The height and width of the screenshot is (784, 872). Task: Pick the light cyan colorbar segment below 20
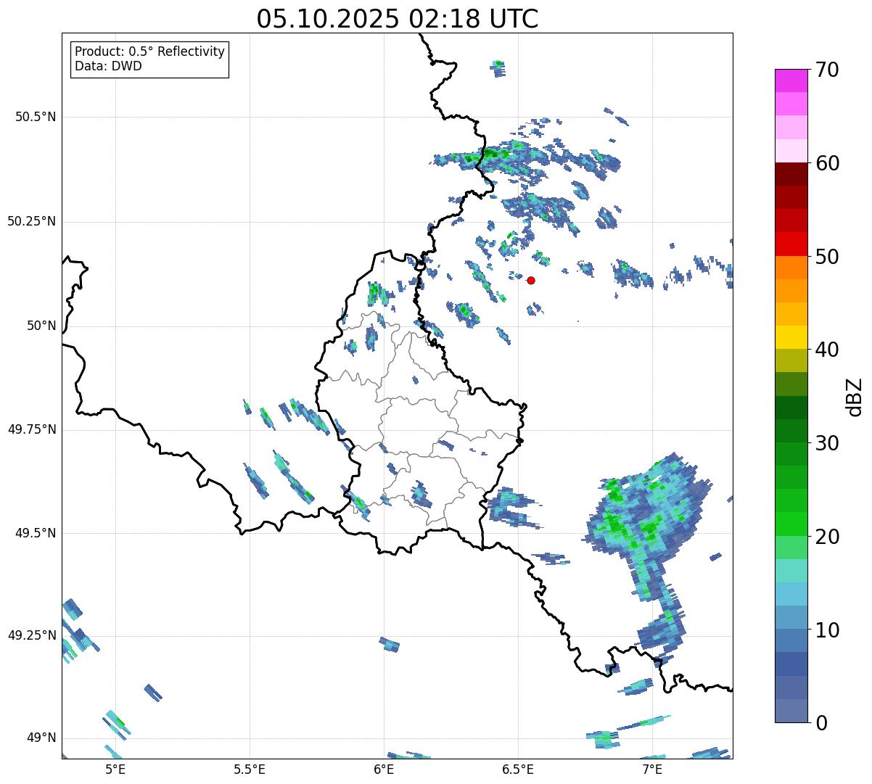(x=791, y=571)
